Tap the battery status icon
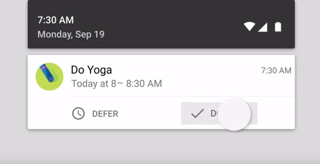Screen dimensions: 320x164 click(278, 27)
